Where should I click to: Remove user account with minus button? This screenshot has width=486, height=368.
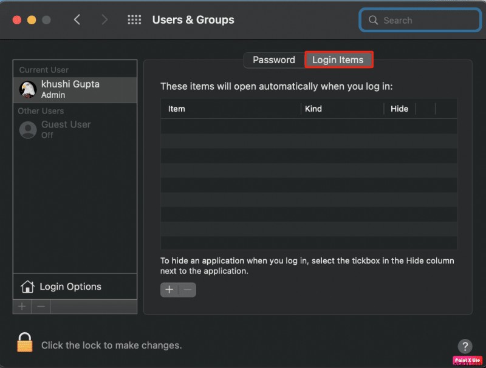click(x=41, y=307)
